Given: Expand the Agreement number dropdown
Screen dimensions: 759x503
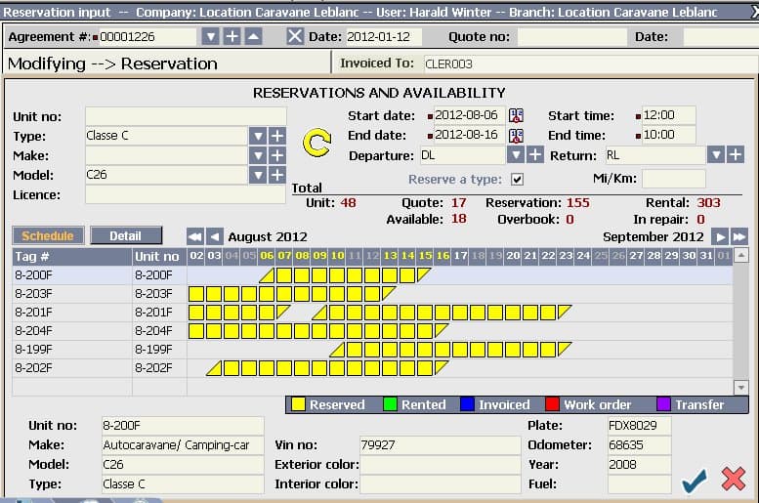Looking at the screenshot, I should click(x=210, y=36).
